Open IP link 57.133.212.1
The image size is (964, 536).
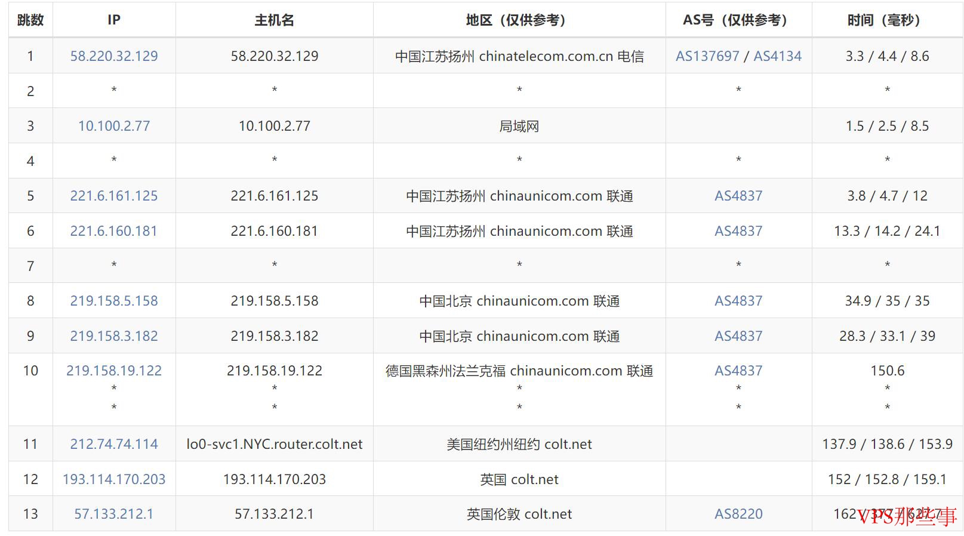[114, 514]
